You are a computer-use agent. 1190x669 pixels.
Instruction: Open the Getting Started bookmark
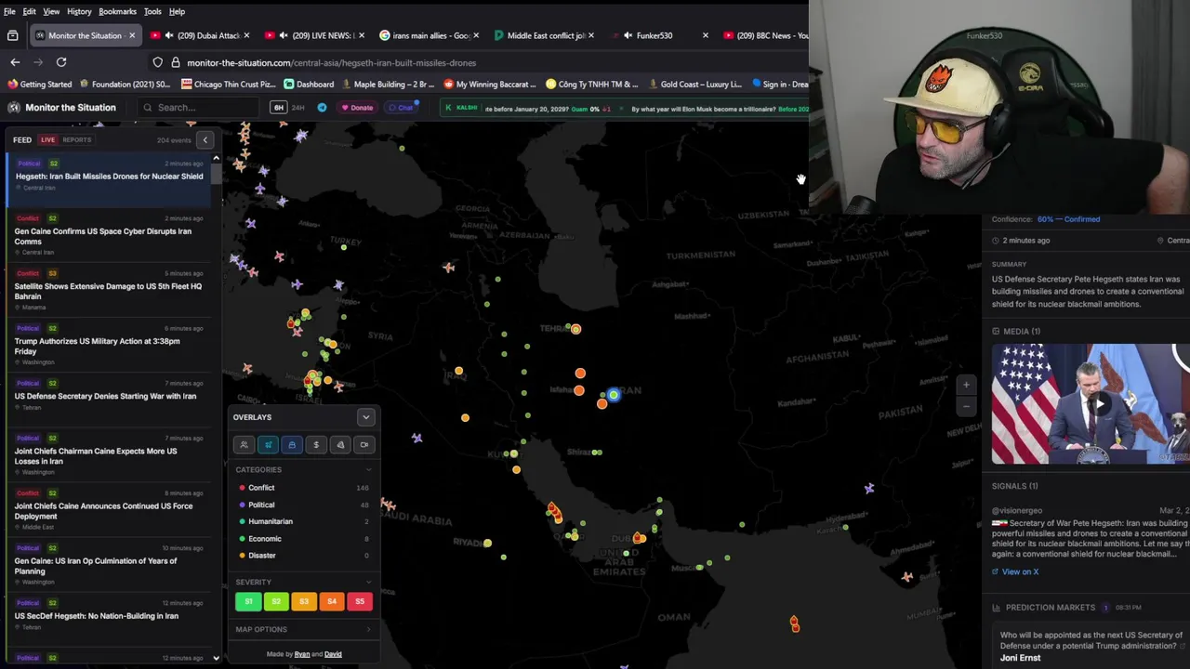tap(39, 84)
